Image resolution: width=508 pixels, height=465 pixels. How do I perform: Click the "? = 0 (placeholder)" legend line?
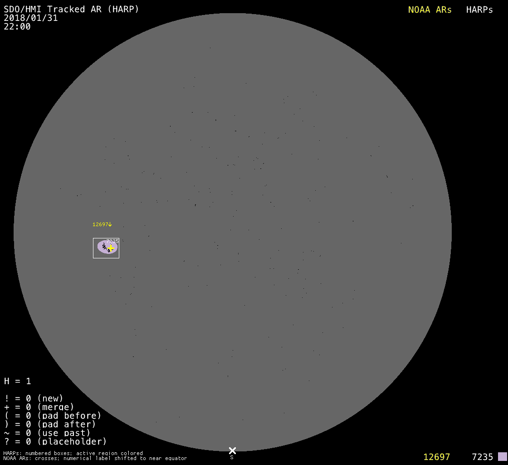click(x=55, y=441)
